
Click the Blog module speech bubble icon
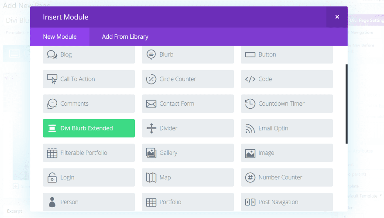tap(52, 54)
